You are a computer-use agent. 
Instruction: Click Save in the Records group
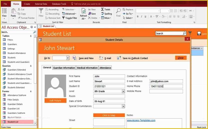[x=92, y=14]
